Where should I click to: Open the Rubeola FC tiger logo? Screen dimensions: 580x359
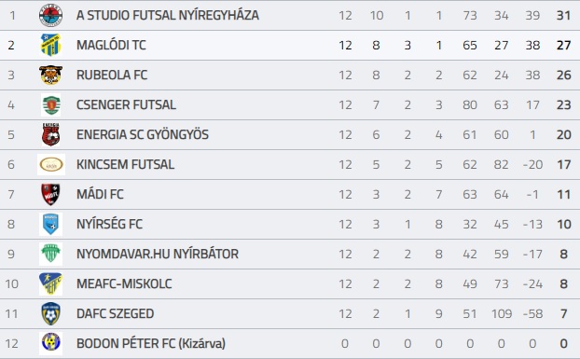point(50,75)
